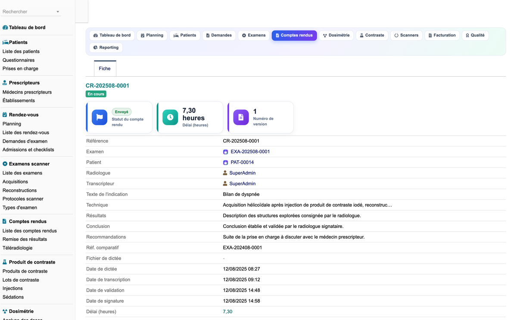
Task: Open exam link EXA-202508-0001
Action: [x=250, y=152]
